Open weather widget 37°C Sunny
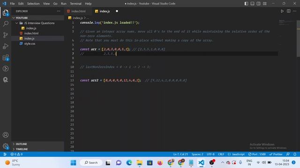This screenshot has height=168, width=300. click(x=13, y=163)
